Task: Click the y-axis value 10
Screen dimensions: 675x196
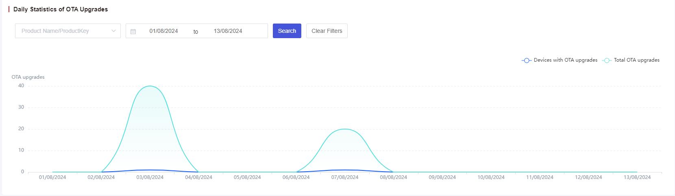Action: pos(21,150)
